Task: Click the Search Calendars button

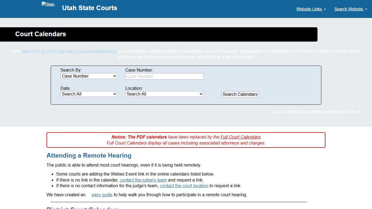Action: point(240,94)
